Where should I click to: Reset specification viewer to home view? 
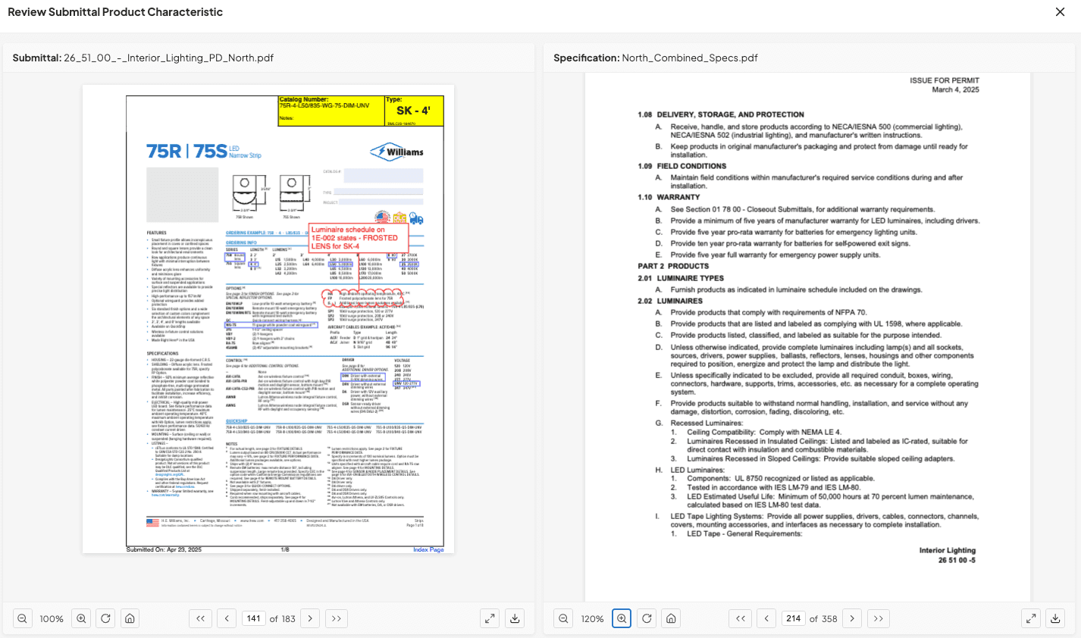671,618
